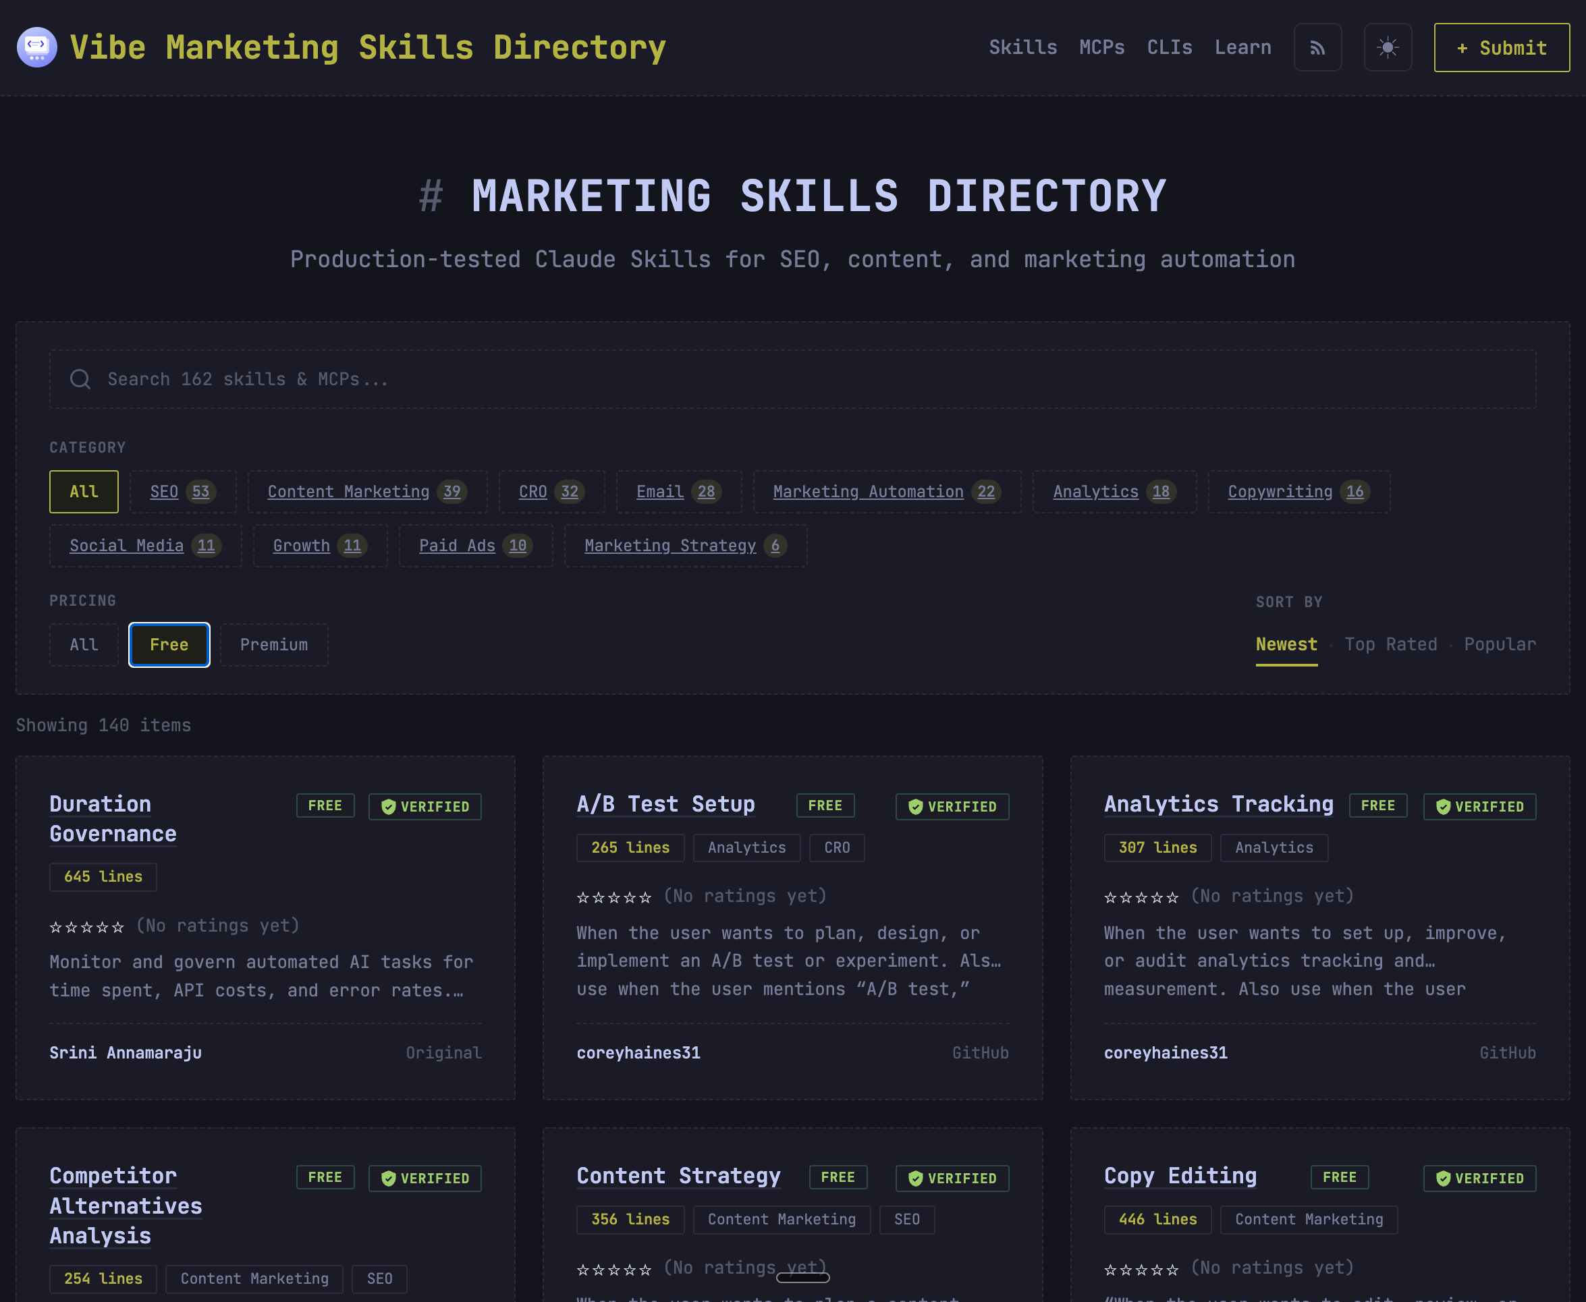Click the site logo icon
This screenshot has height=1302, width=1586.
click(36, 47)
